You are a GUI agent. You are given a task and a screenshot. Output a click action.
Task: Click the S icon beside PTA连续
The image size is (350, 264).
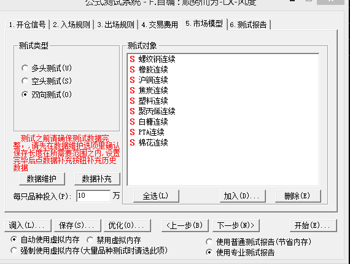pyautogui.click(x=133, y=132)
